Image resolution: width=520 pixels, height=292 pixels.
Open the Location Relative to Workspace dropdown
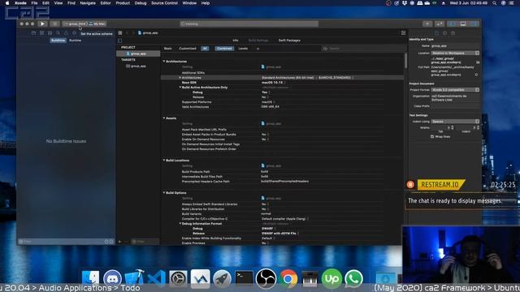(455, 53)
